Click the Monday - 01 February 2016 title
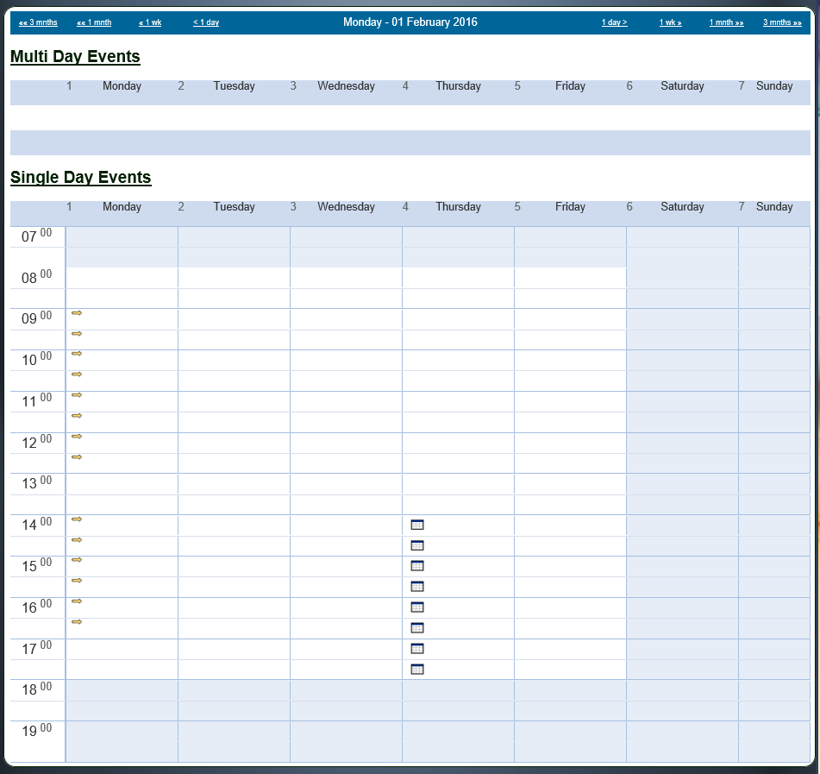The width and height of the screenshot is (820, 774). click(410, 22)
